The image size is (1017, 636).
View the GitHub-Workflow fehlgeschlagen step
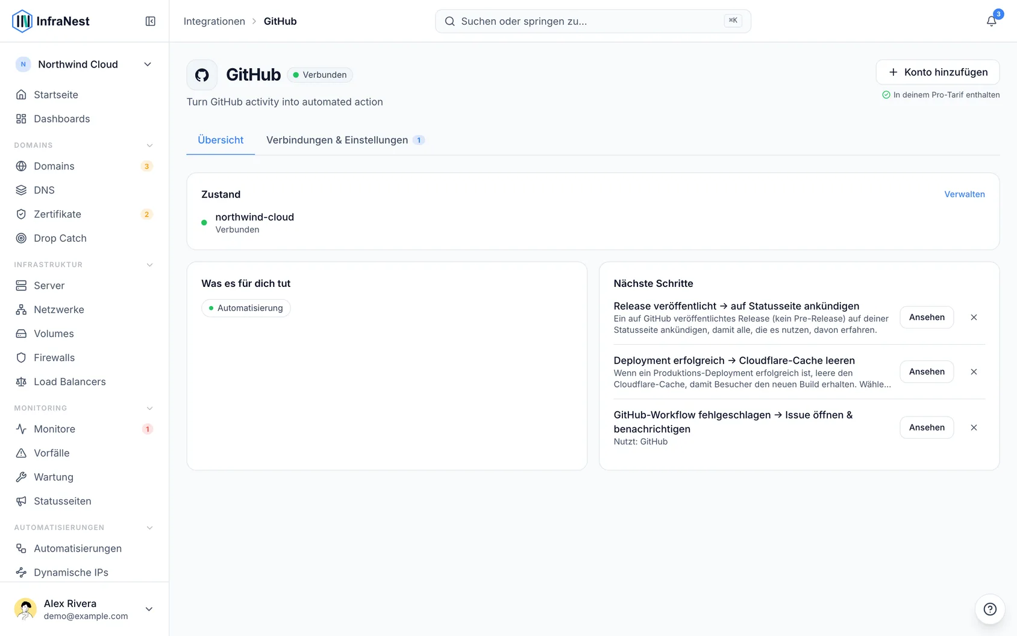click(927, 427)
